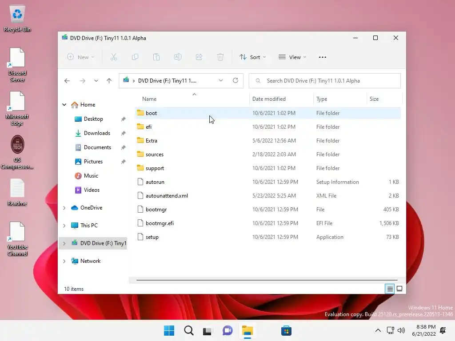Select the support folder
The height and width of the screenshot is (341, 455).
click(x=268, y=168)
